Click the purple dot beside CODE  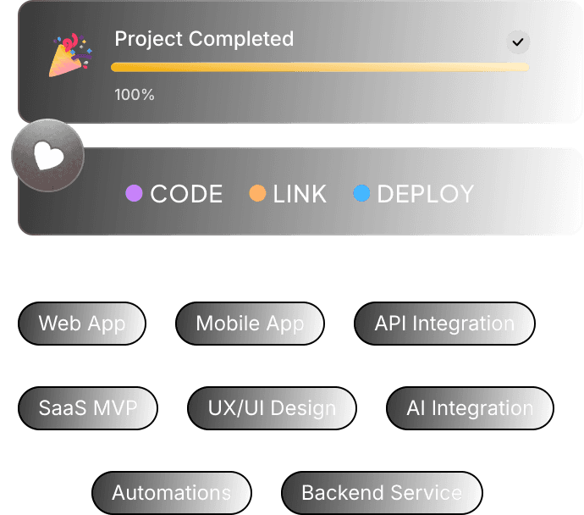[x=134, y=193]
